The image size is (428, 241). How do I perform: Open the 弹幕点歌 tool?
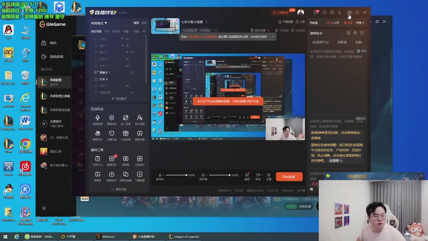point(140,135)
